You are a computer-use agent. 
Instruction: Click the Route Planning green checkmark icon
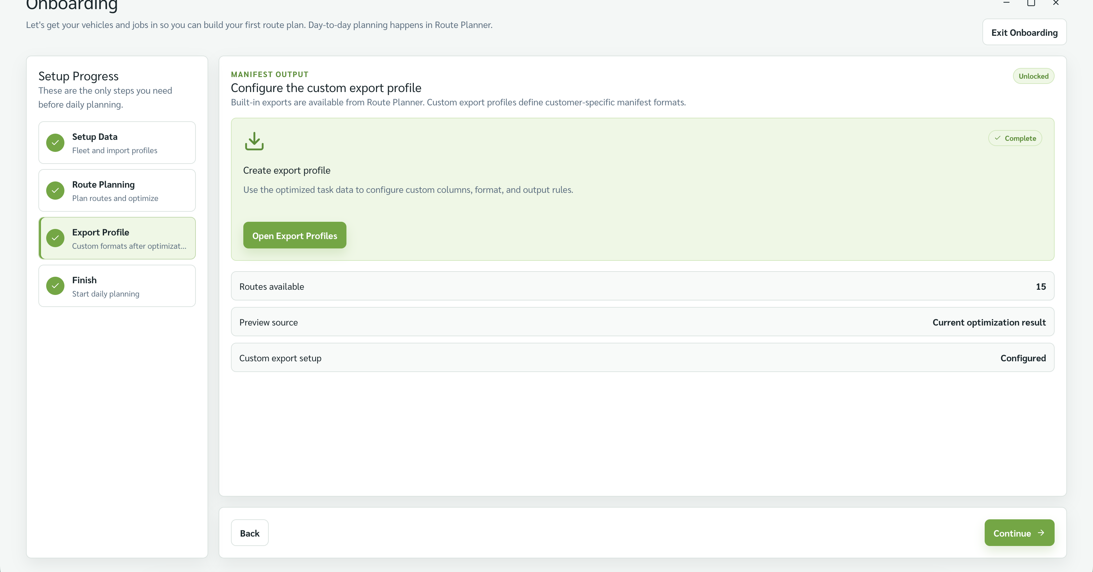click(55, 190)
